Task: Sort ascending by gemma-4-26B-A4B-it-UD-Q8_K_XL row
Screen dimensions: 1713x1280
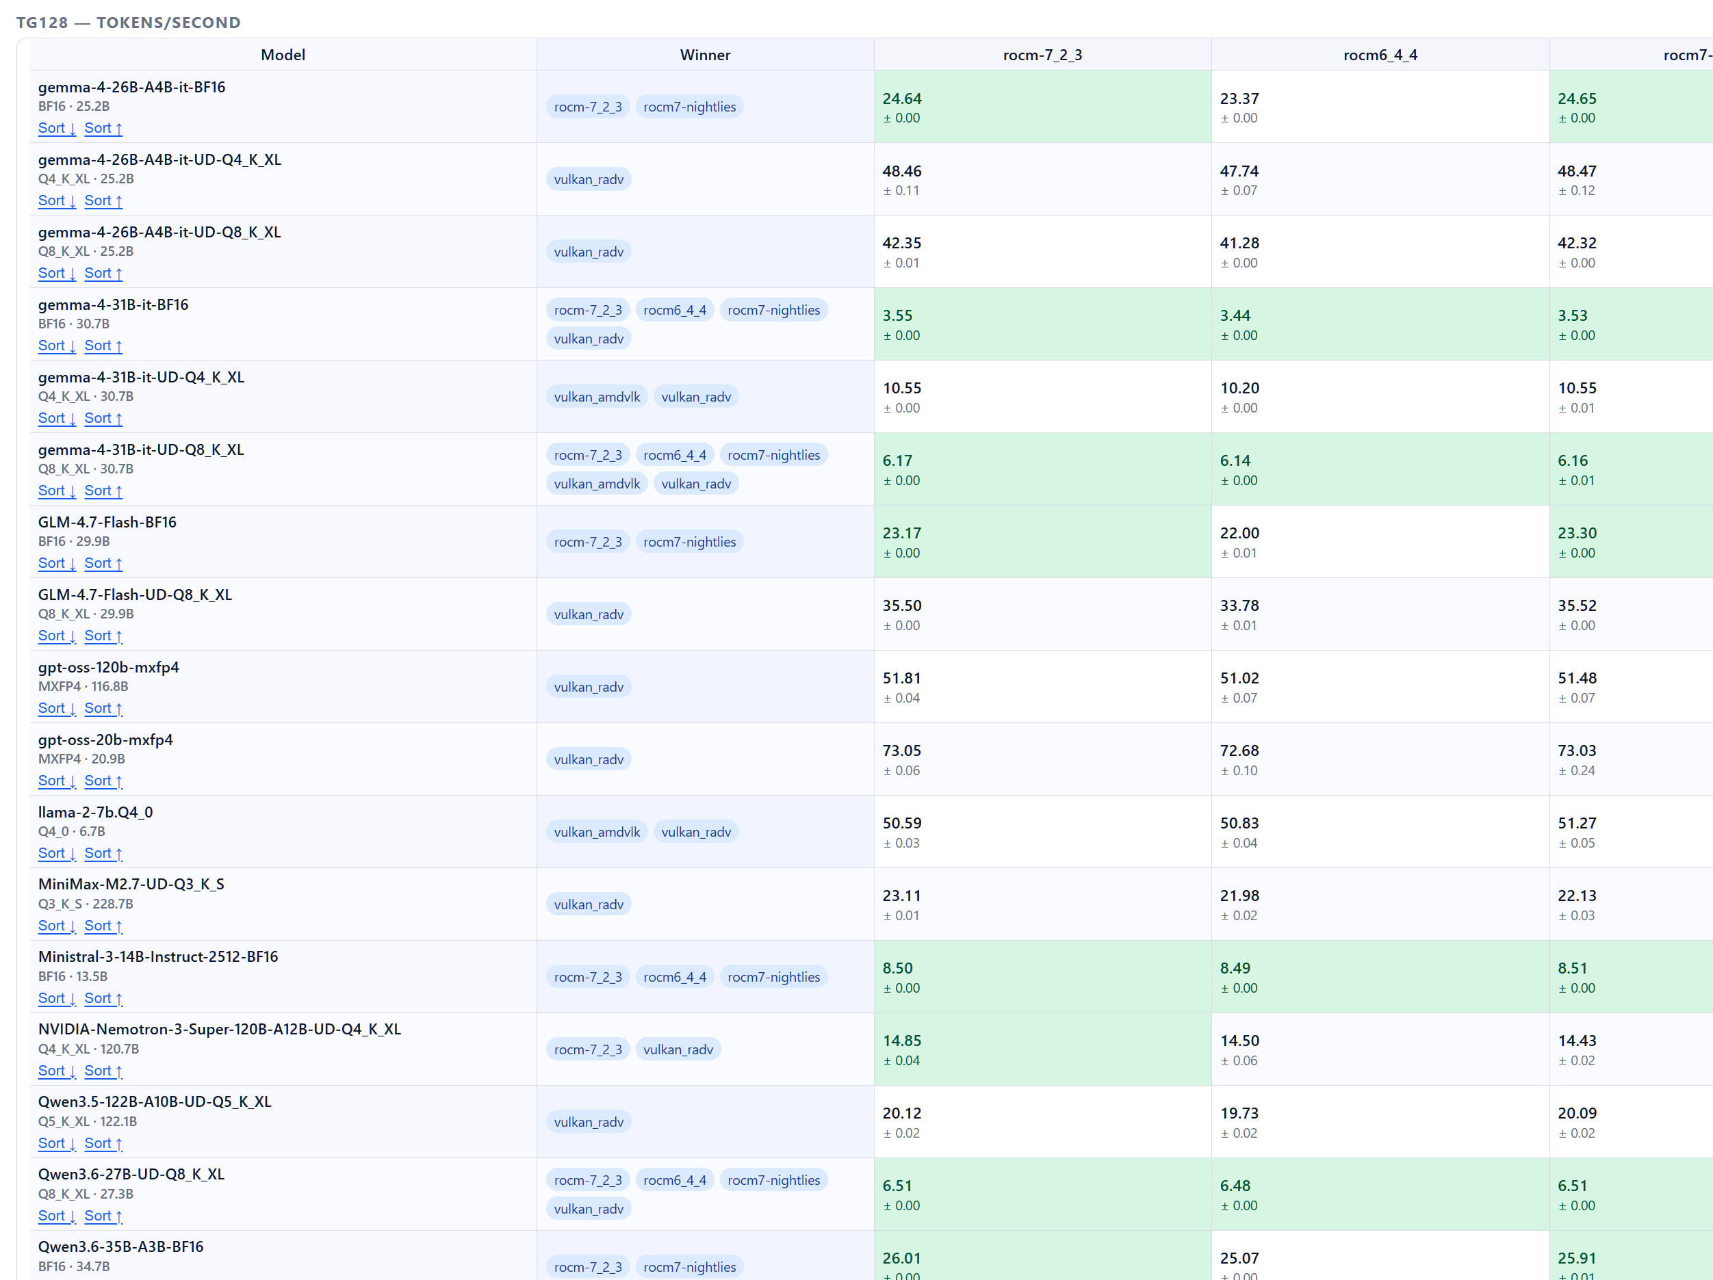Action: (x=103, y=274)
